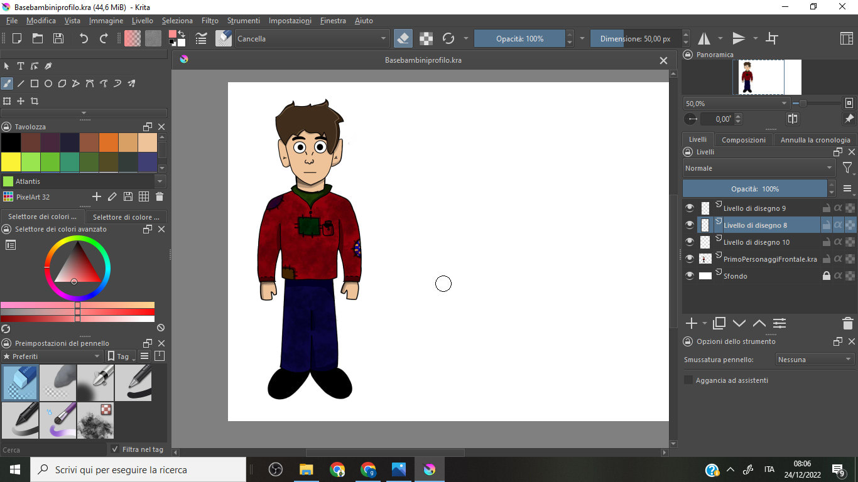This screenshot has height=482, width=858.
Task: Pick the orange swatch in Tavolozza
Action: pos(109,142)
